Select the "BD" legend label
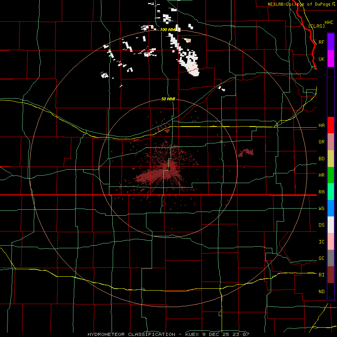Viewport: 337px width, 337px height. point(321,159)
